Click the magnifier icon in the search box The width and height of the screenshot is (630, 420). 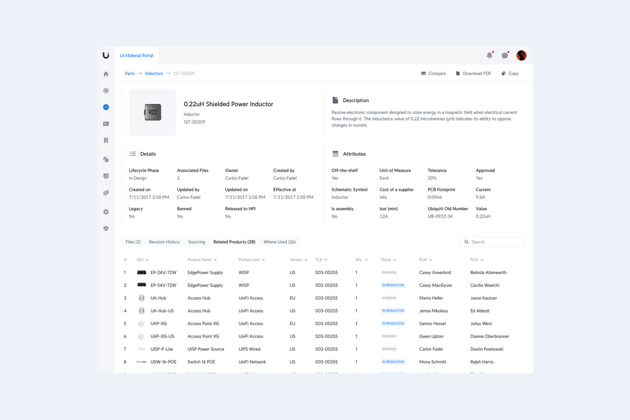coord(466,242)
